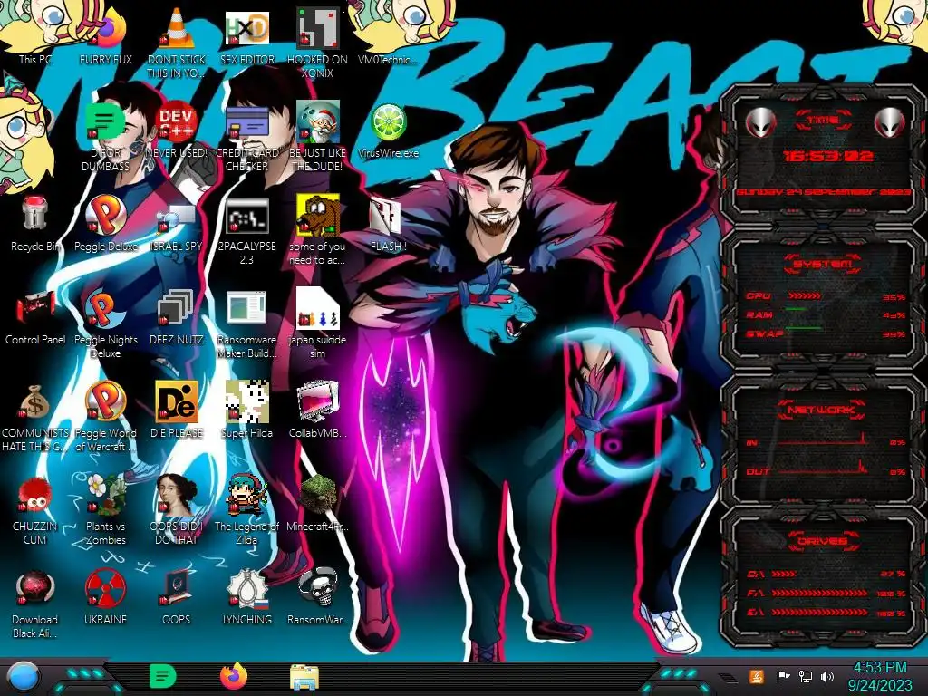Screen dimensions: 928x696
Task: Open the DEEZ NUTZ shortcut
Action: tap(177, 316)
